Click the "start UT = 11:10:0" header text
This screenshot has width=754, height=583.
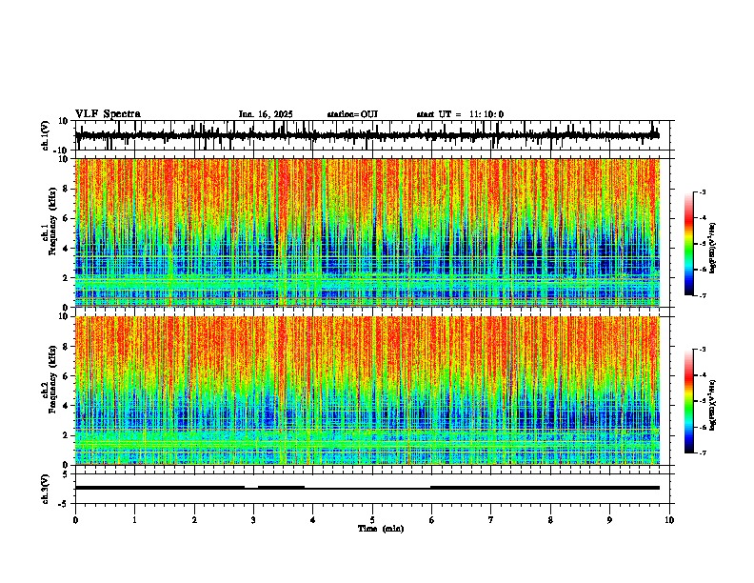(460, 114)
